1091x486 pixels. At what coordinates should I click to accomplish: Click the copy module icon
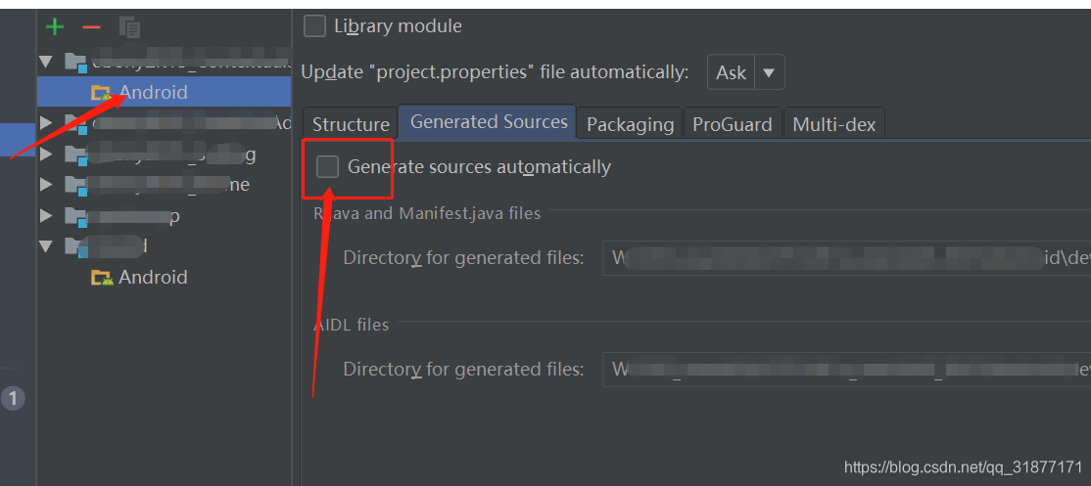point(130,27)
